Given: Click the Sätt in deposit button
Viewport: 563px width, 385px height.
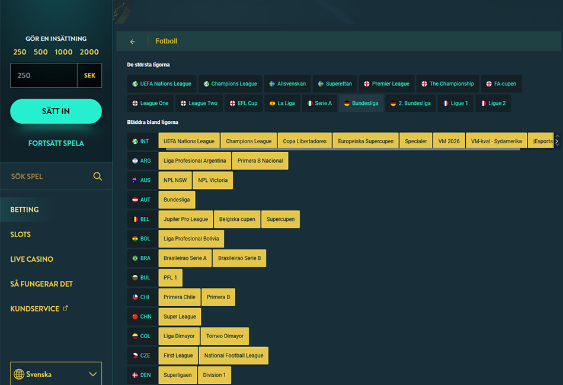Looking at the screenshot, I should point(56,111).
